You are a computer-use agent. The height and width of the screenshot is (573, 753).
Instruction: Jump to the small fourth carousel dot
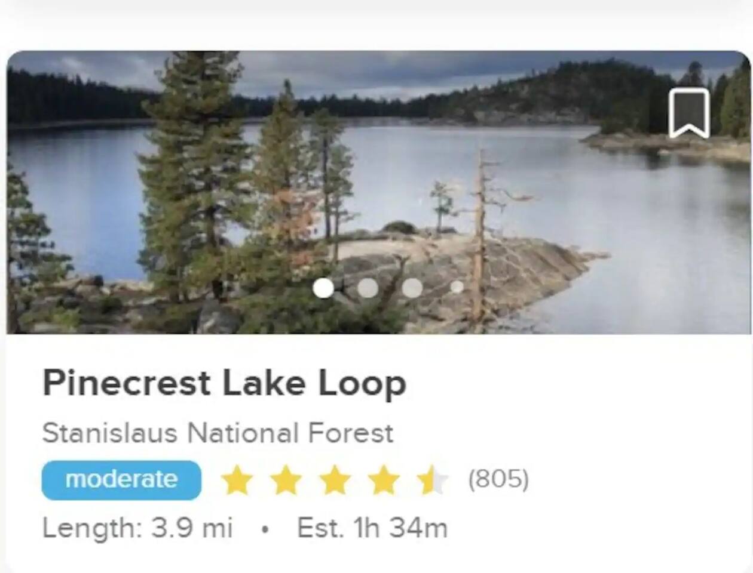457,287
